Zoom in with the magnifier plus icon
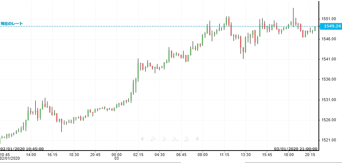The height and width of the screenshot is (163, 342). click(153, 139)
